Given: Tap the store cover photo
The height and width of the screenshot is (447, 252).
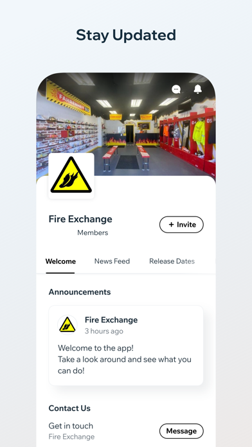Looking at the screenshot, I should click(126, 125).
